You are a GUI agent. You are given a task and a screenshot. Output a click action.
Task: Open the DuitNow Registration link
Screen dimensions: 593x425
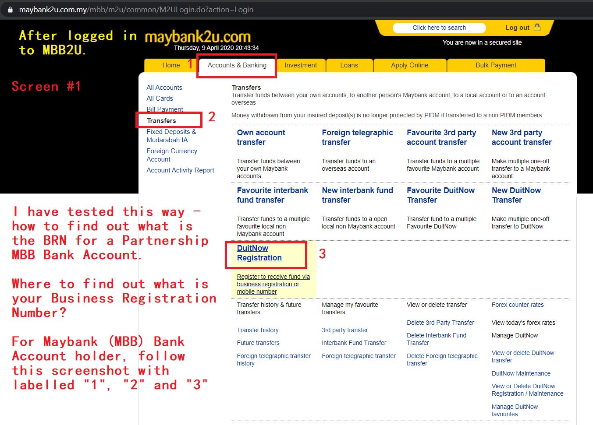click(x=259, y=253)
